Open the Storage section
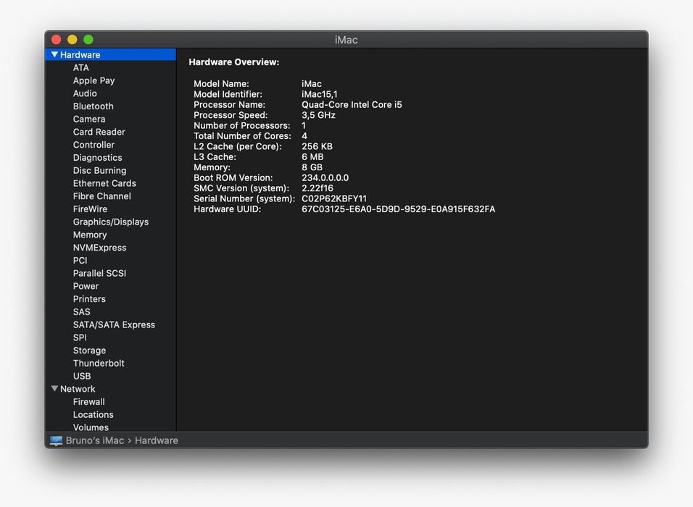Image resolution: width=693 pixels, height=507 pixels. (x=89, y=351)
